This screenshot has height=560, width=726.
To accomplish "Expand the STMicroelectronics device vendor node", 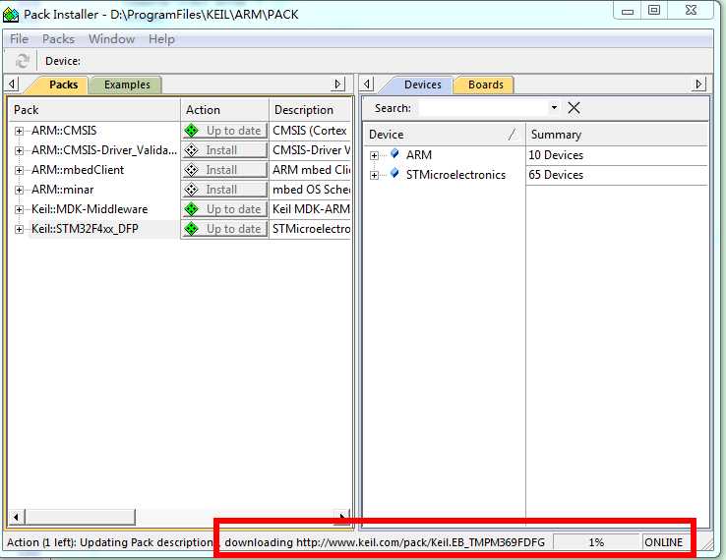I will (x=374, y=175).
